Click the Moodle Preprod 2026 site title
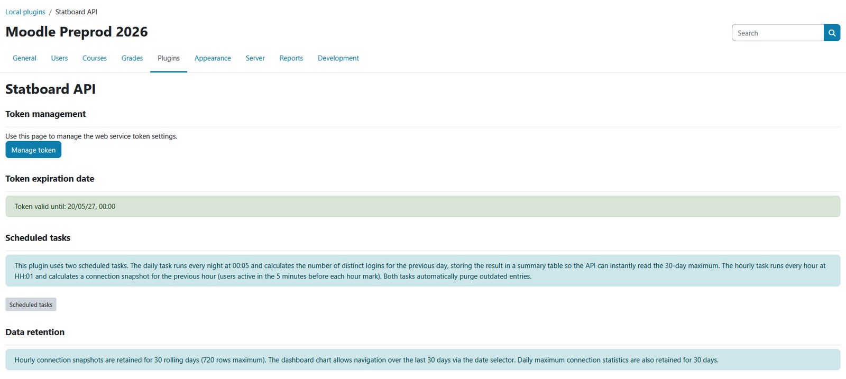 click(77, 32)
